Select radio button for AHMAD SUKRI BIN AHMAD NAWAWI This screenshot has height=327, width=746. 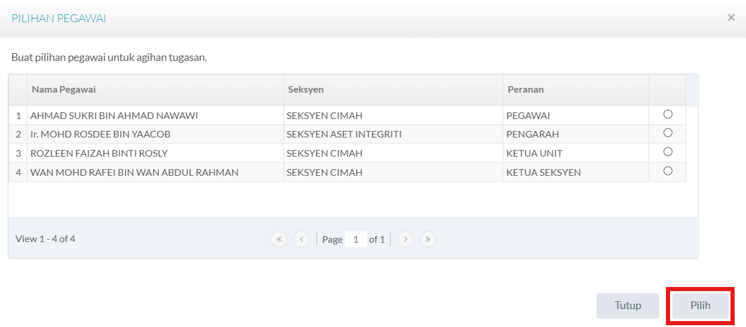click(668, 114)
